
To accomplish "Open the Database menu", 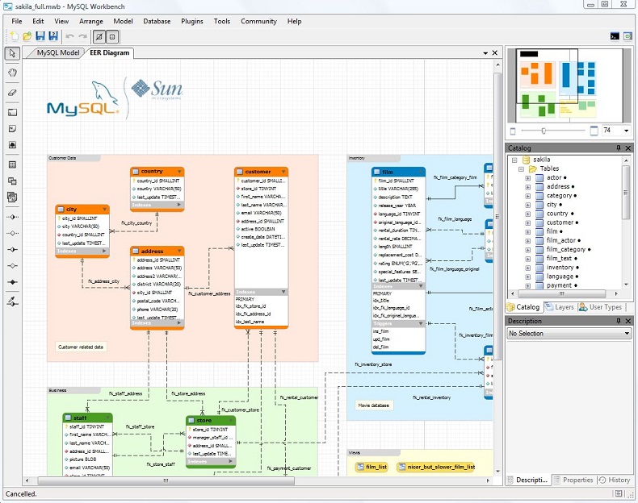I will (157, 21).
